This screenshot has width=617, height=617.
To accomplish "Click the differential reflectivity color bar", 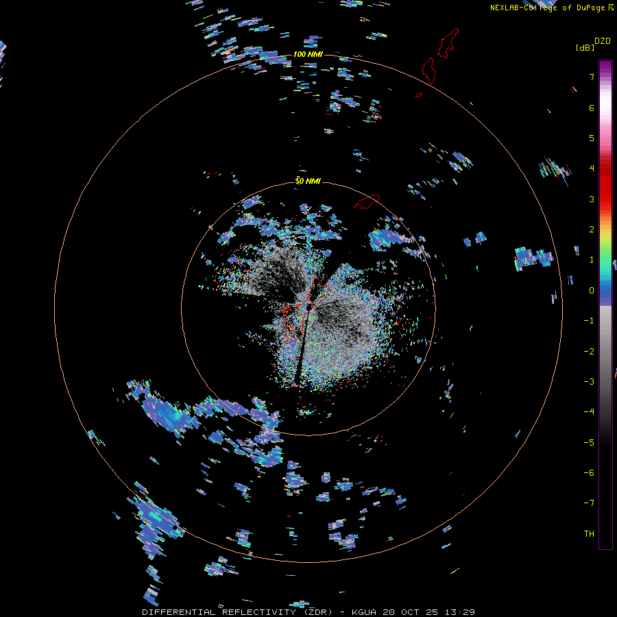I will coord(605,304).
